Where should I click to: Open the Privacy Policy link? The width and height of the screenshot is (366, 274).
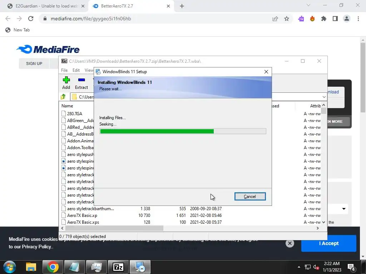(x=36, y=247)
